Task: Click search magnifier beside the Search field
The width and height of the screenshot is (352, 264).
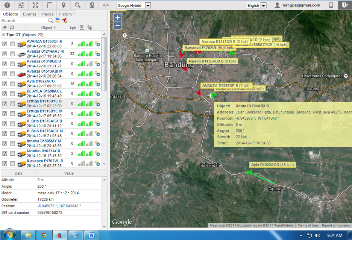Action: point(51,20)
